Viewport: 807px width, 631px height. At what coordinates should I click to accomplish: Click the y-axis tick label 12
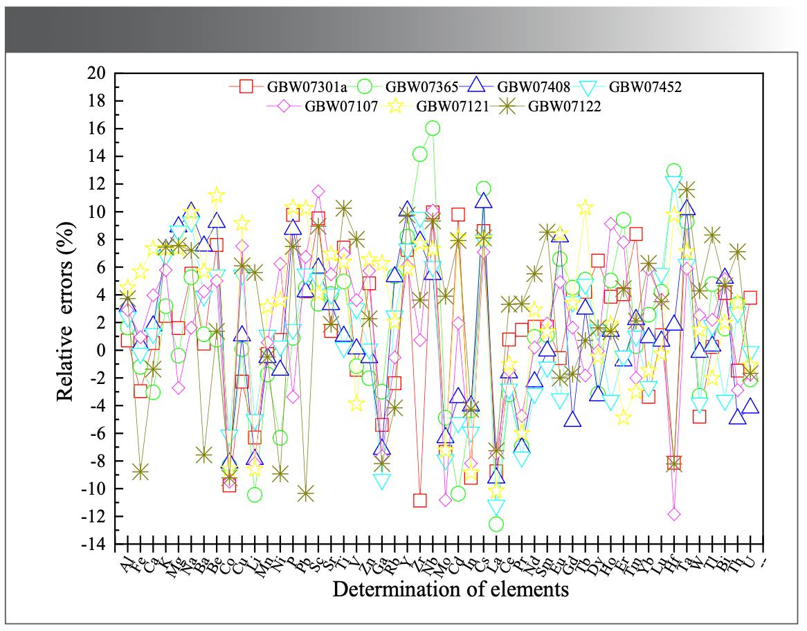pyautogui.click(x=96, y=184)
